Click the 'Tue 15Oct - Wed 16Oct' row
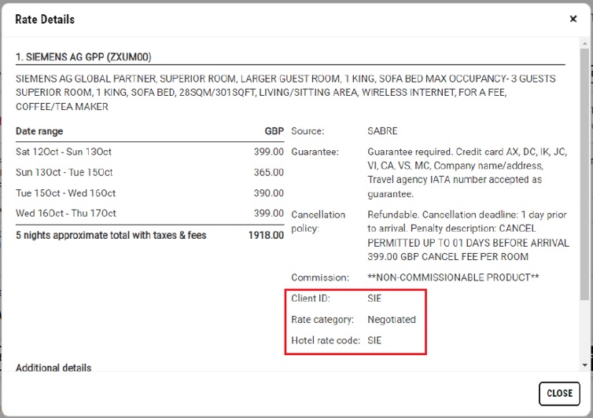This screenshot has height=418, width=593. (149, 193)
